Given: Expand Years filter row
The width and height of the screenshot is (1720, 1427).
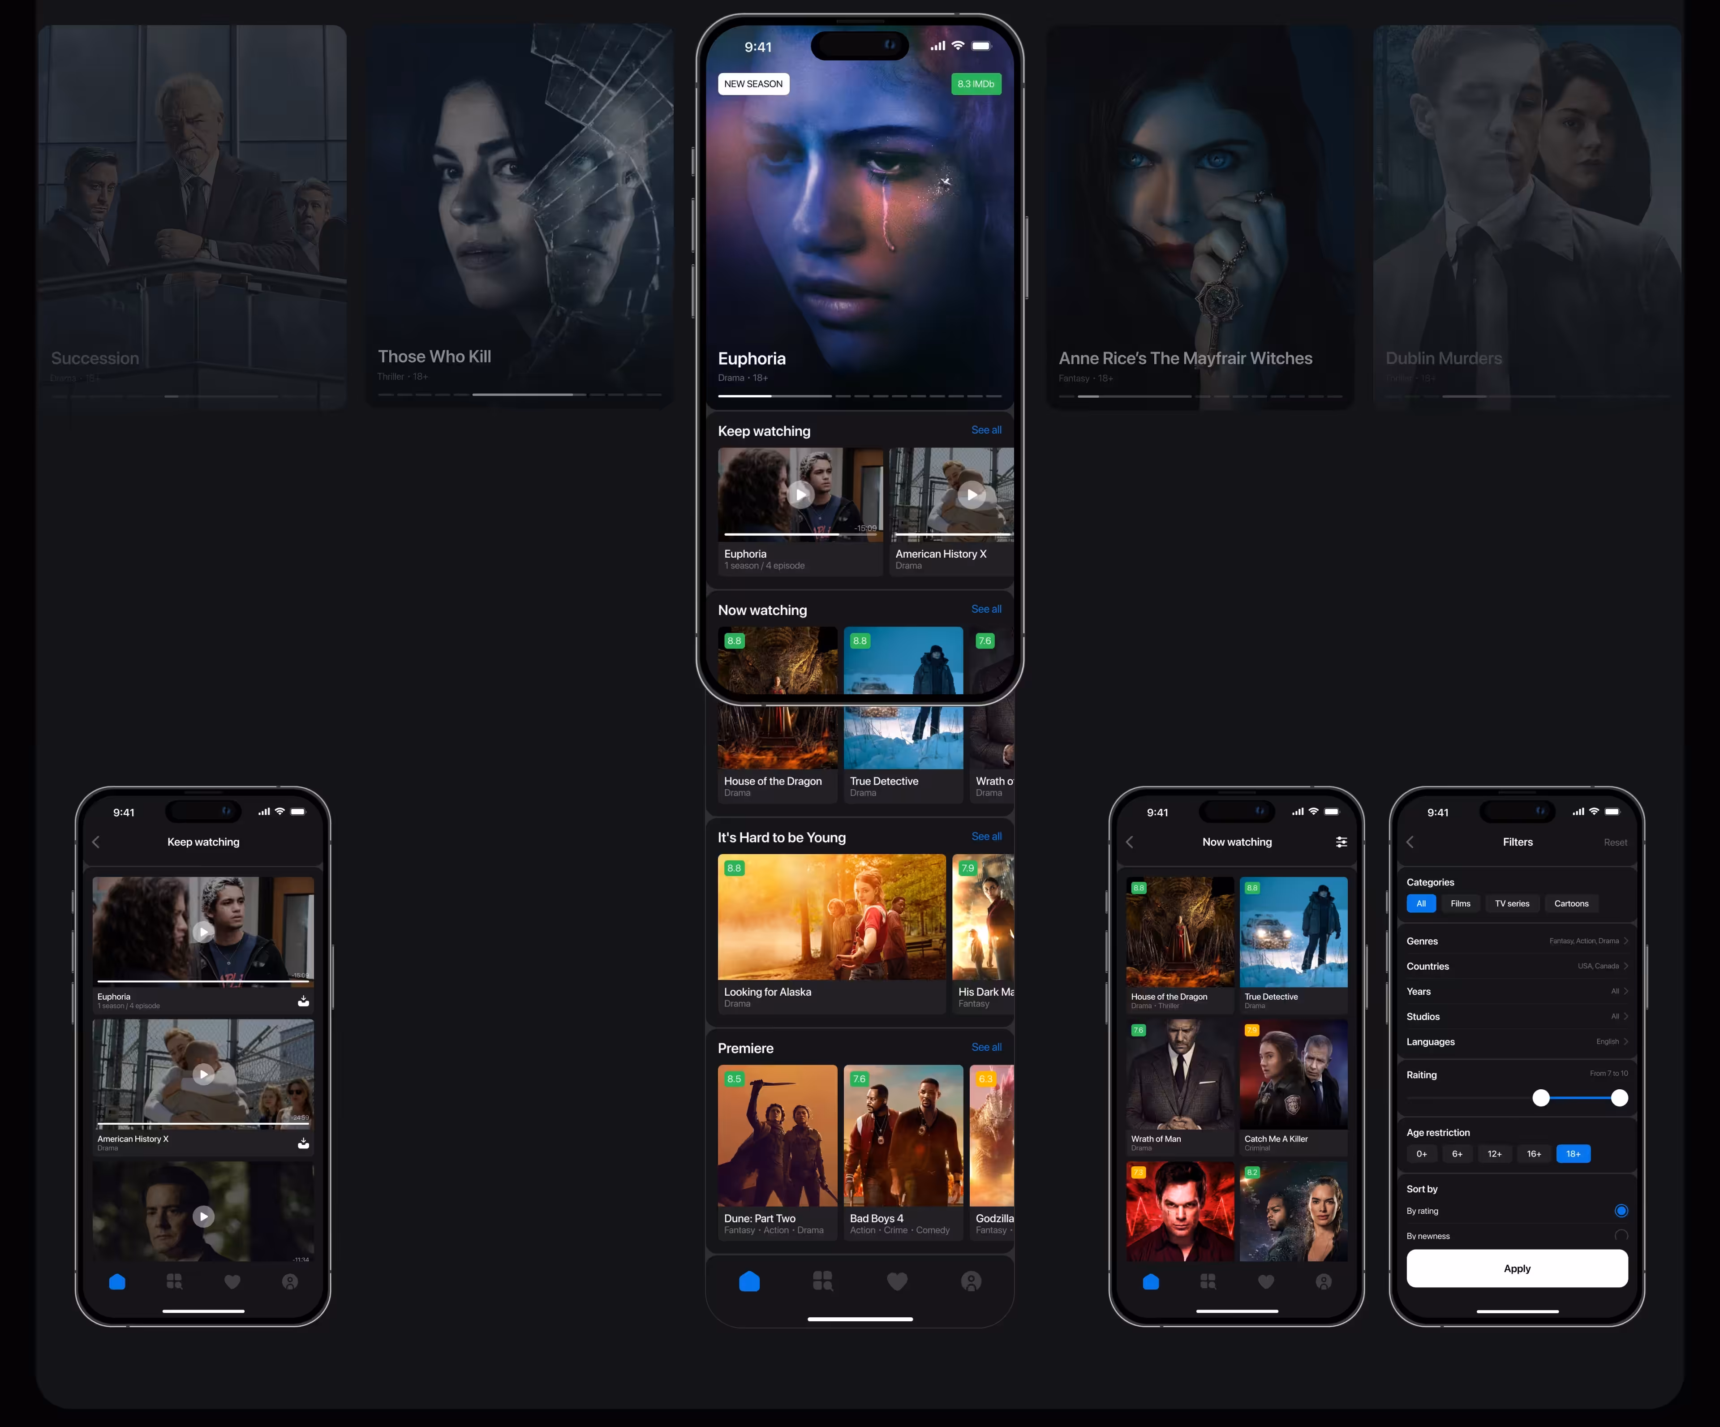Looking at the screenshot, I should click(x=1517, y=991).
